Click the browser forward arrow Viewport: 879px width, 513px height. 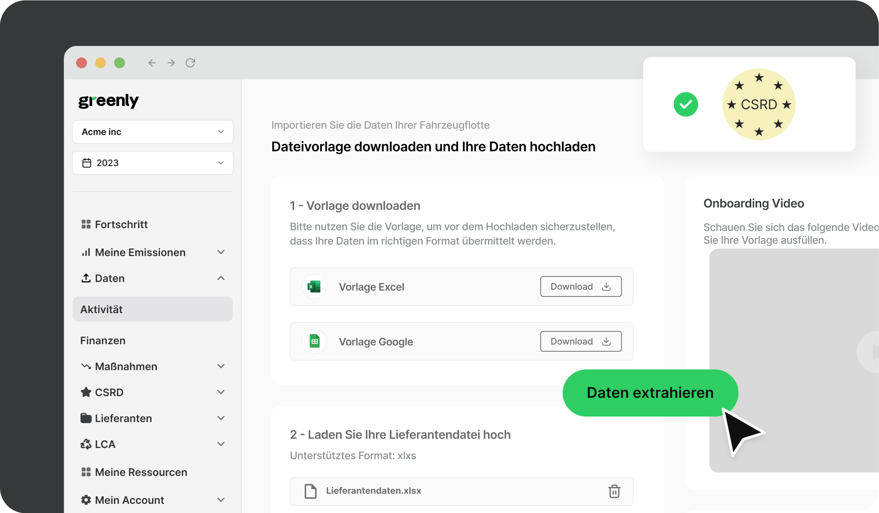point(171,63)
